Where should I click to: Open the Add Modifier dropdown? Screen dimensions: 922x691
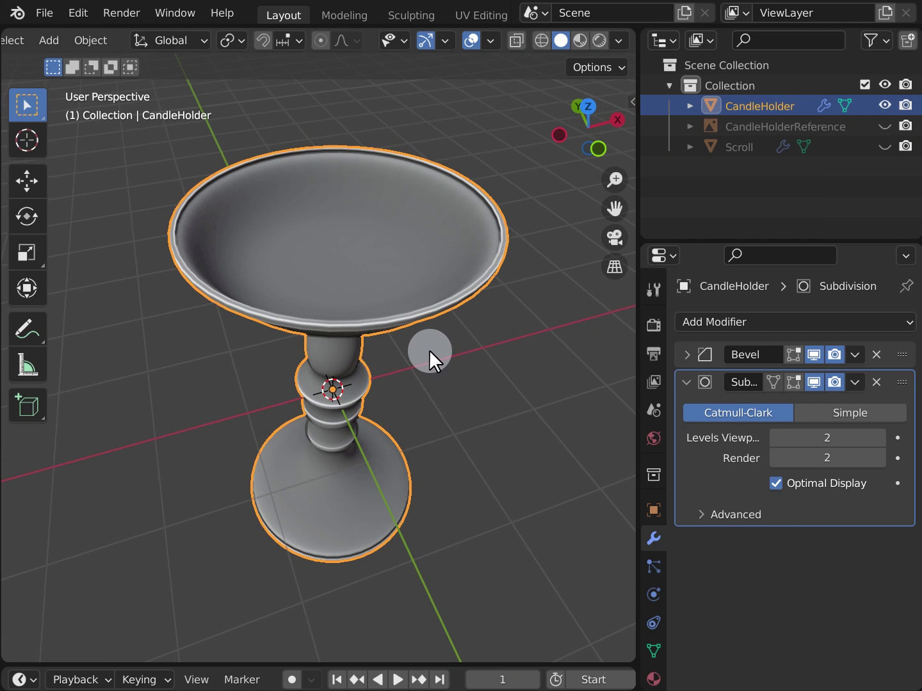[795, 322]
